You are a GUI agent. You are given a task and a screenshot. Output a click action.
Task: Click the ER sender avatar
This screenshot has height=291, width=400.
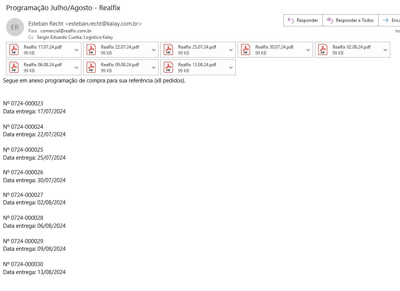click(x=15, y=27)
